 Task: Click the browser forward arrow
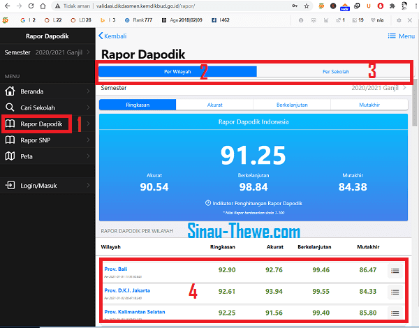(19, 6)
